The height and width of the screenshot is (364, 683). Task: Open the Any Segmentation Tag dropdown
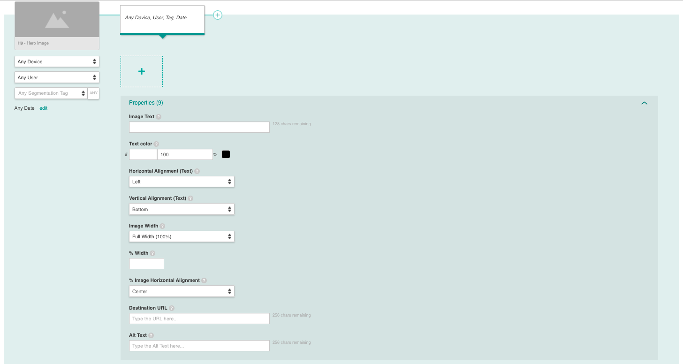pyautogui.click(x=51, y=93)
